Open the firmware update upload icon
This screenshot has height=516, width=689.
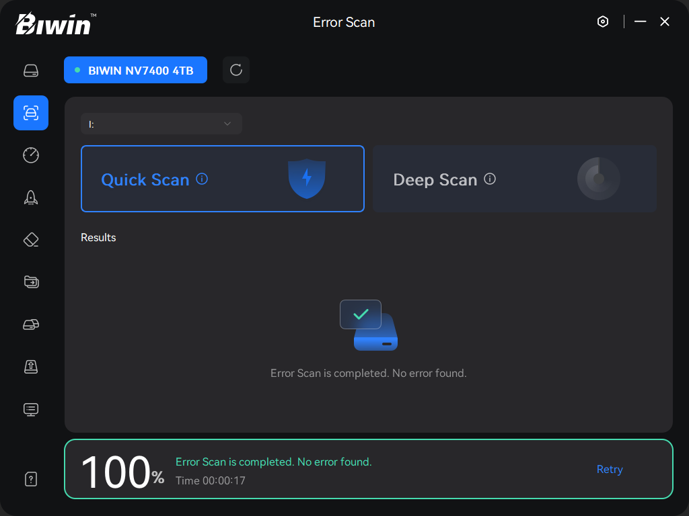31,366
